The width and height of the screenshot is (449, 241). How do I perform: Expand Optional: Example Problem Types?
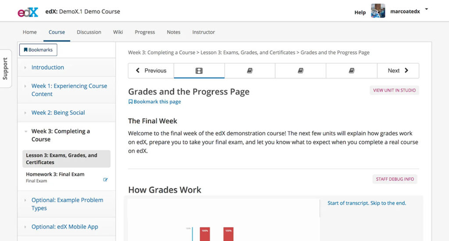(x=67, y=204)
